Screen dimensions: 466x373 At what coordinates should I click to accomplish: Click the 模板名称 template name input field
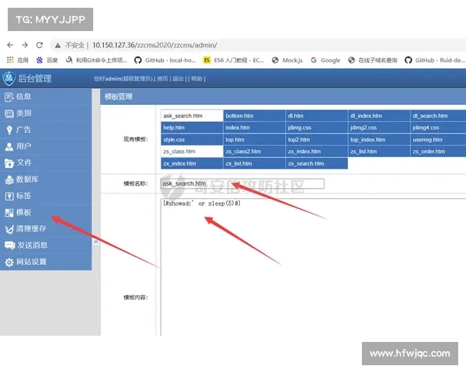pyautogui.click(x=242, y=184)
